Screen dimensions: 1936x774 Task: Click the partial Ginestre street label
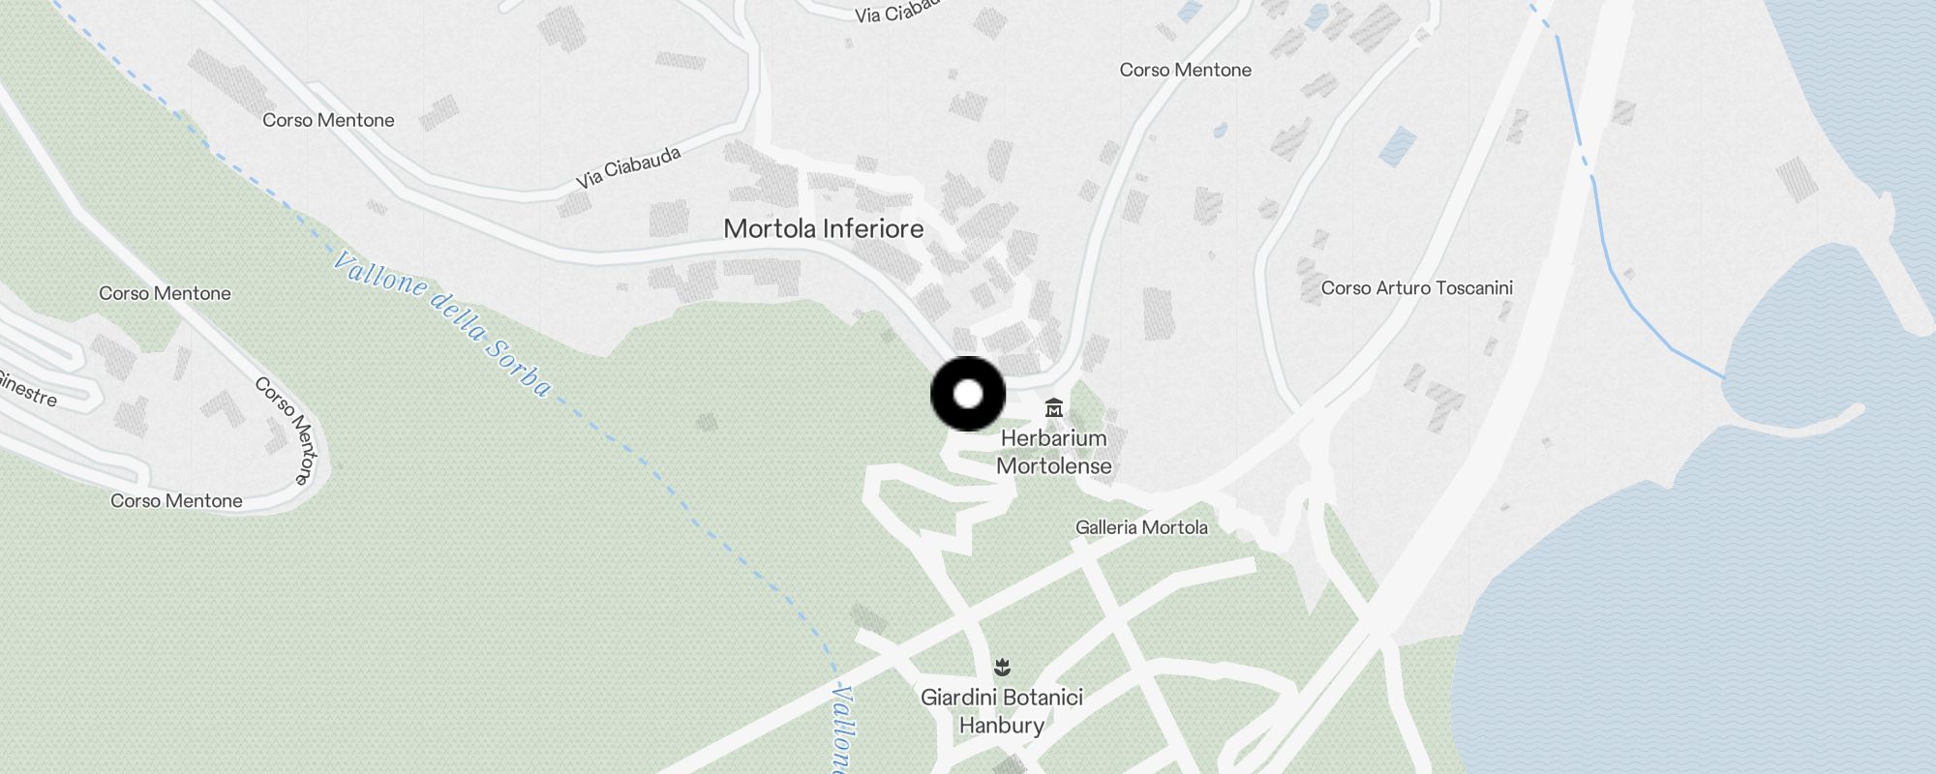coord(27,388)
